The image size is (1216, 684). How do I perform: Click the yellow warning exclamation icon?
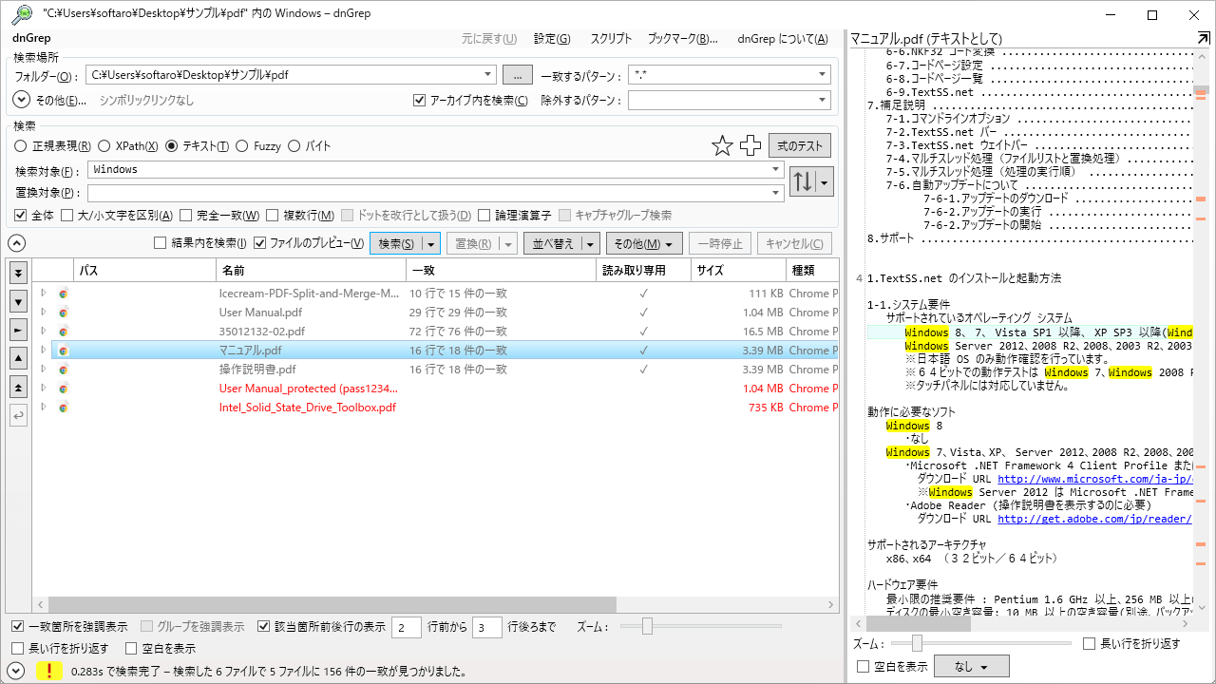click(x=49, y=671)
